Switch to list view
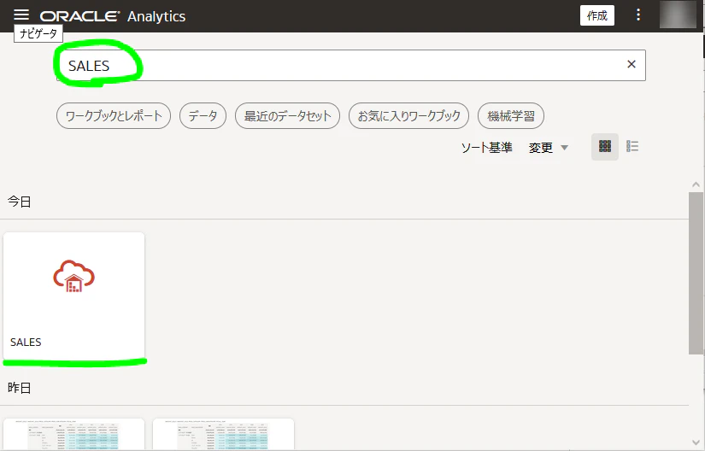 [632, 146]
